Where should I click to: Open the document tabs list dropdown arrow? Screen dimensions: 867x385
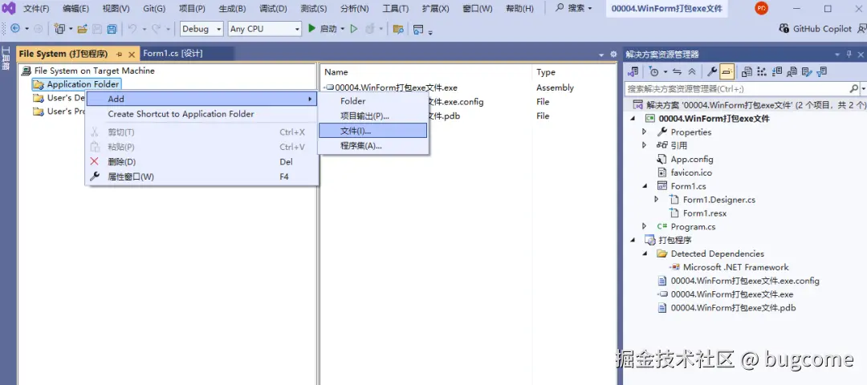point(601,55)
